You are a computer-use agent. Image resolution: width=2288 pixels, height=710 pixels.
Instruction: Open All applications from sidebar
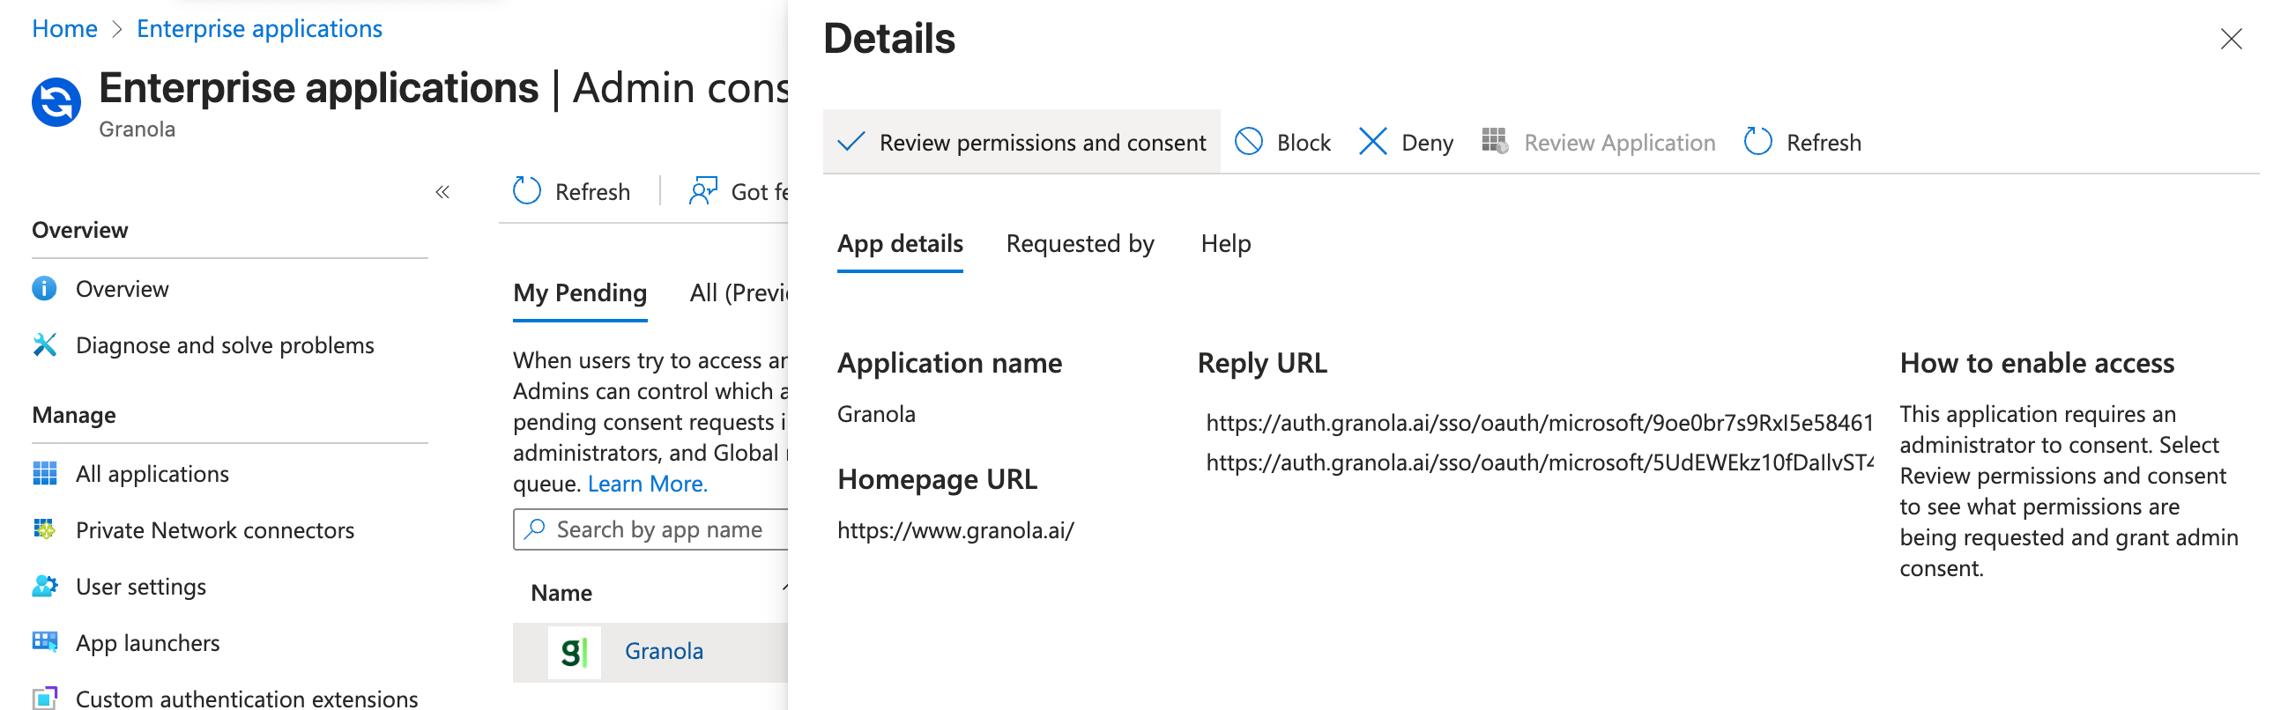[152, 474]
